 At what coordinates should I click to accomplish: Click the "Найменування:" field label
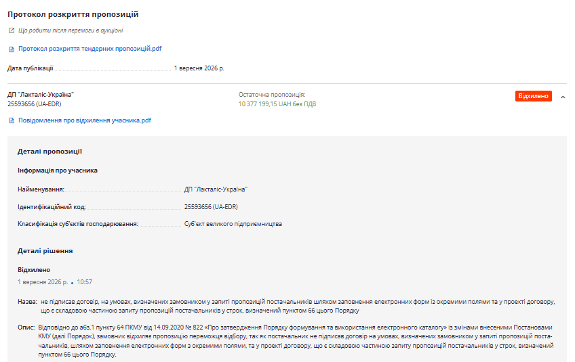pos(41,189)
